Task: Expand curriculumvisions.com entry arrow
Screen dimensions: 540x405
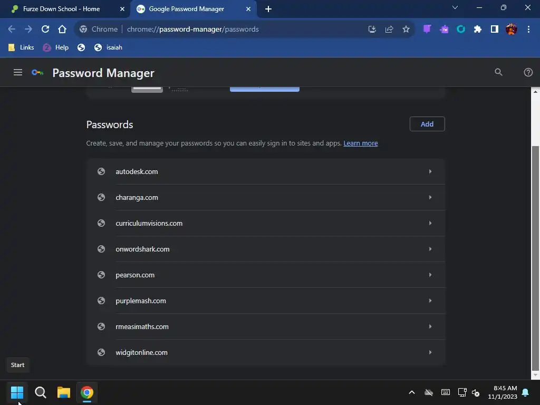Action: [x=430, y=223]
